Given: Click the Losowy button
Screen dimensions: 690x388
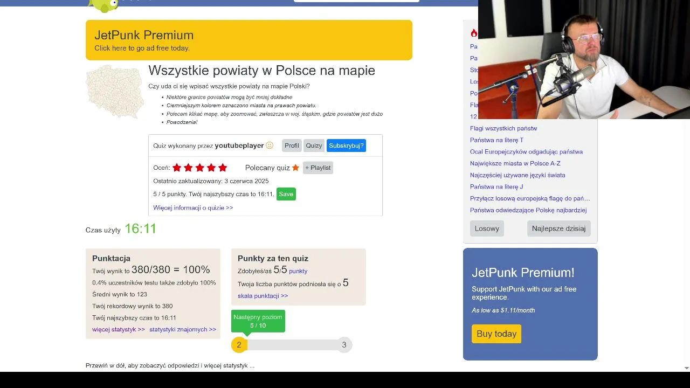Looking at the screenshot, I should (x=487, y=228).
